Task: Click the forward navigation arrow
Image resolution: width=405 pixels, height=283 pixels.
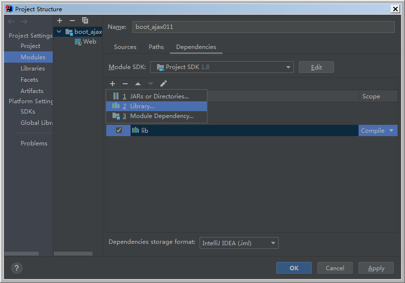Action: coord(24,22)
